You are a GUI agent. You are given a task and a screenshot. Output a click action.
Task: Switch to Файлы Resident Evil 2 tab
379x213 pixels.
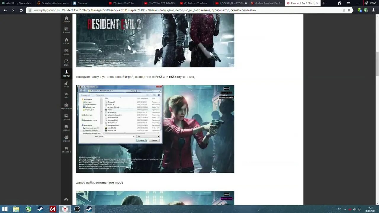click(266, 3)
